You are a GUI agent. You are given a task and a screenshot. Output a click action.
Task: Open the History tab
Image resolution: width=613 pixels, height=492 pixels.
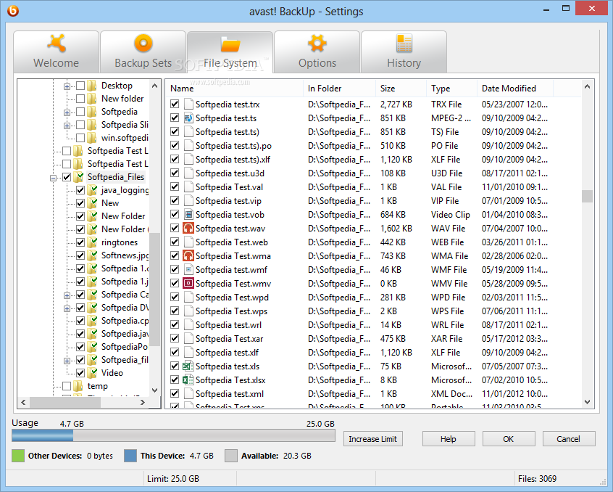[404, 52]
